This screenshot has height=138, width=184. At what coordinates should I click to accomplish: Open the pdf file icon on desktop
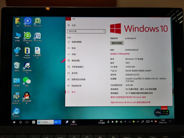click(x=37, y=53)
